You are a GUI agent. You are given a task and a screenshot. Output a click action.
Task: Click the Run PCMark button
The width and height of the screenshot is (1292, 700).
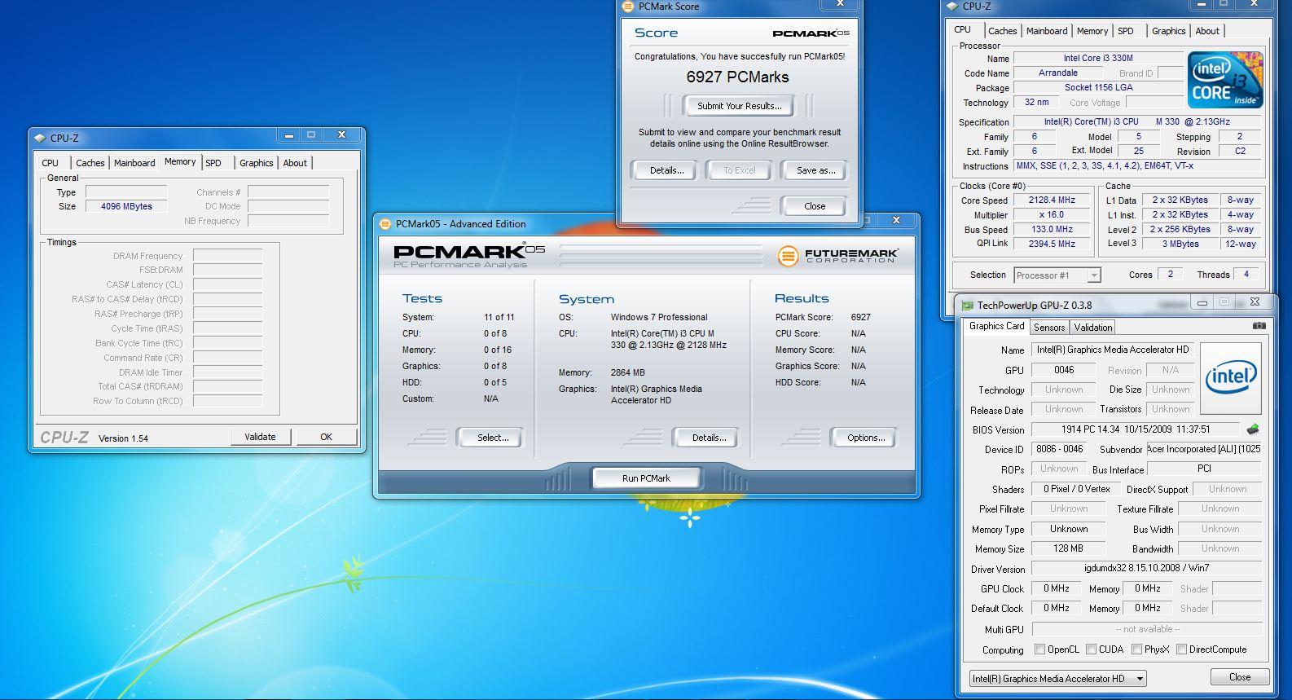click(646, 478)
